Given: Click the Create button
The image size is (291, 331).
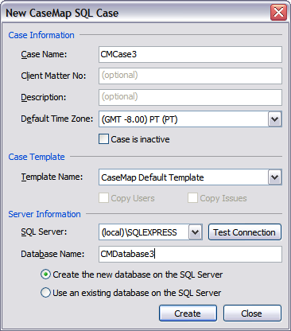Looking at the screenshot, I should point(188,313).
